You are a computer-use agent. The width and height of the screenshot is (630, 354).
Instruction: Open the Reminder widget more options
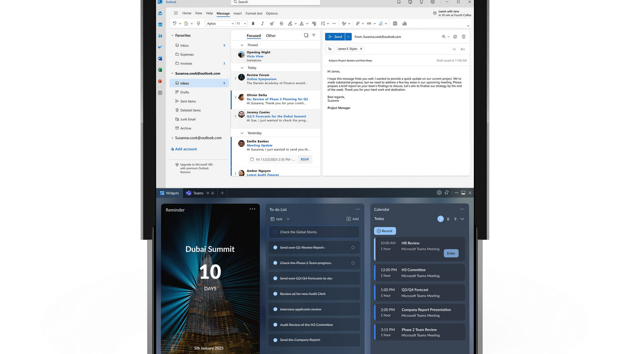tap(252, 209)
